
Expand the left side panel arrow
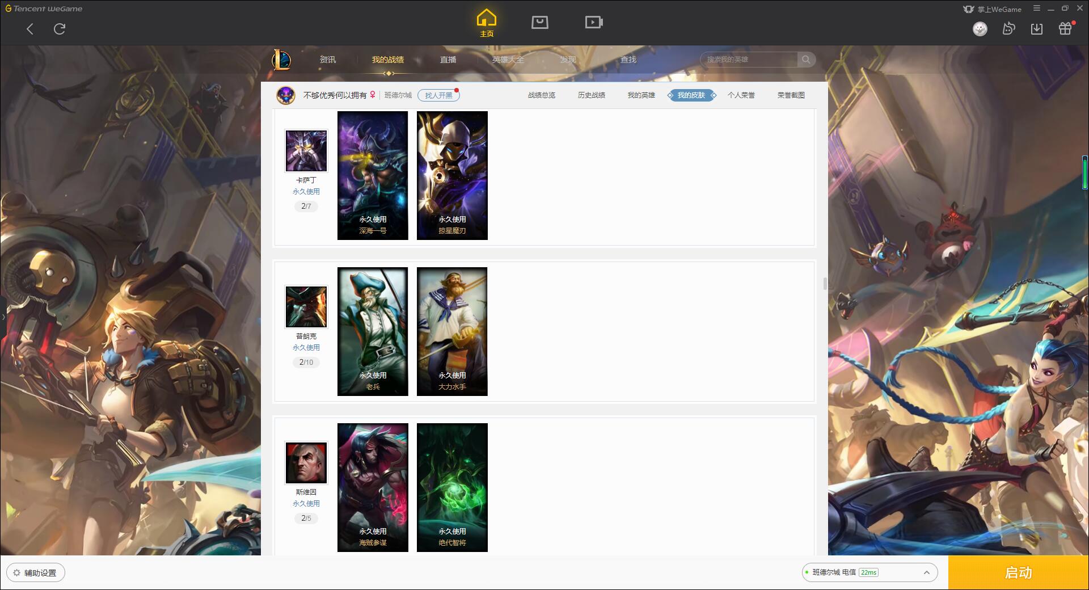coord(3,317)
